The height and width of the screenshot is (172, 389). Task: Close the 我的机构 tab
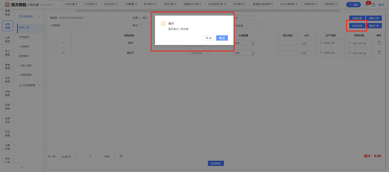[116, 4]
